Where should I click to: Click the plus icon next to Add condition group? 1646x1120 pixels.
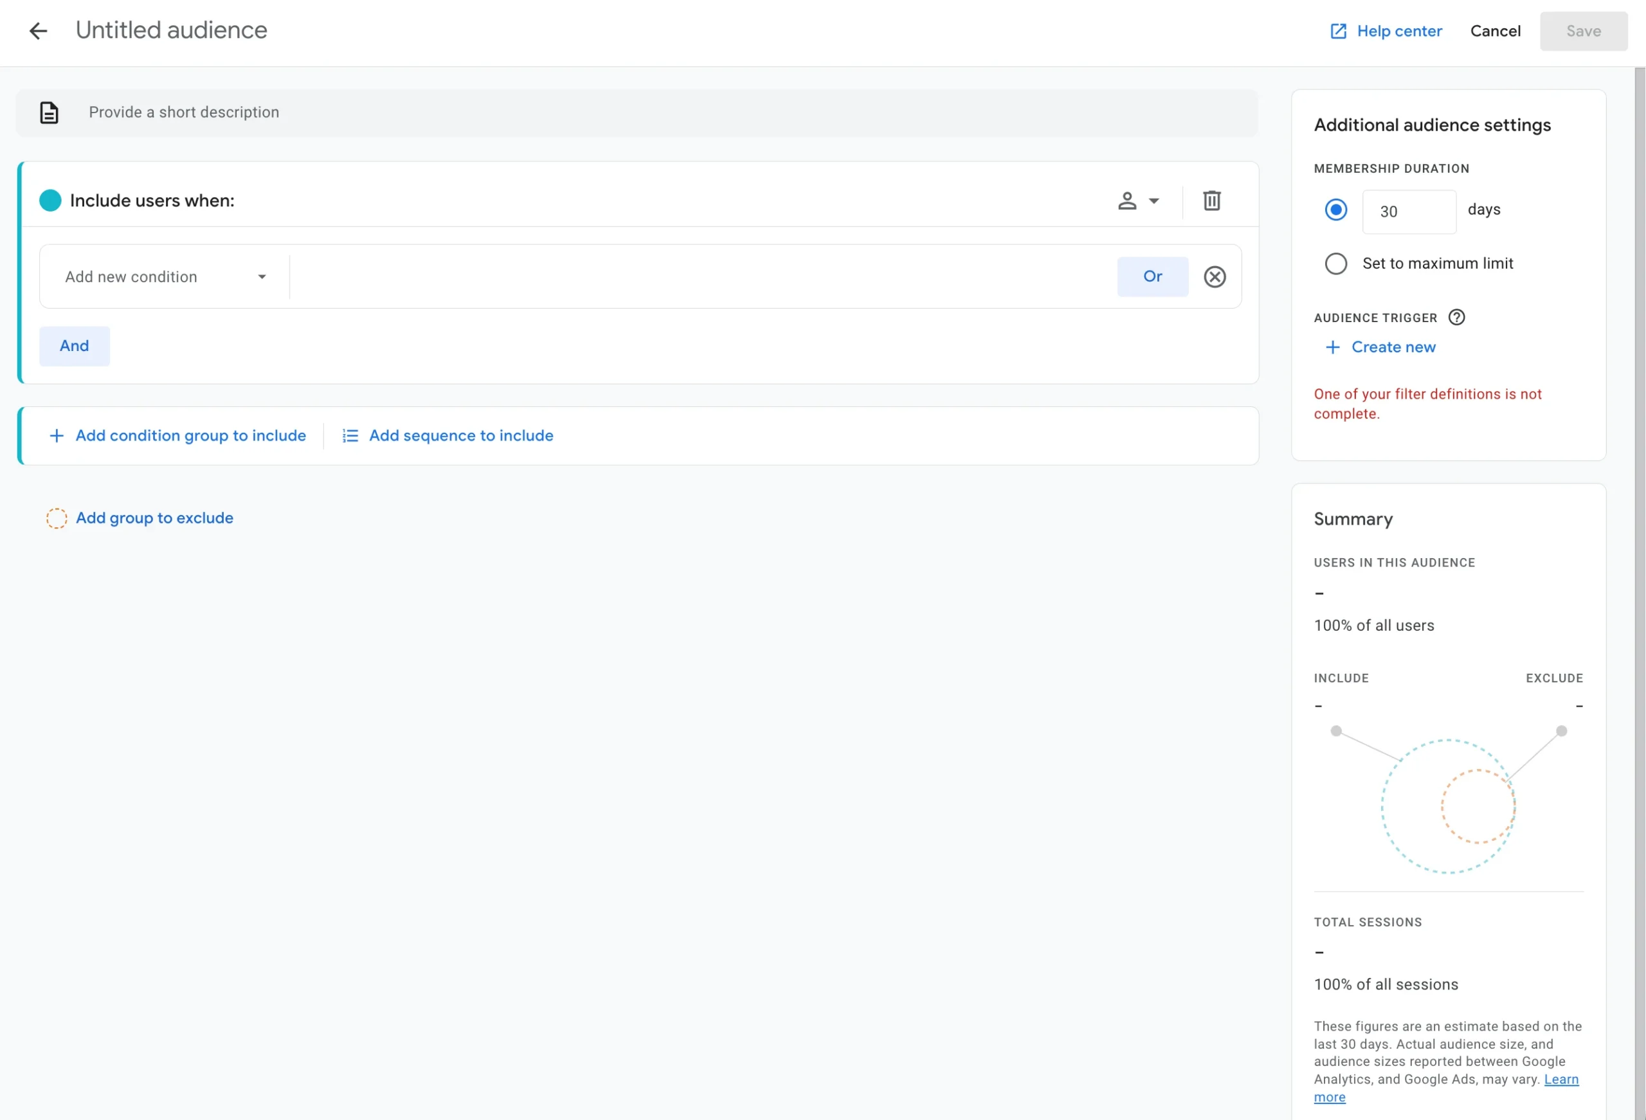tap(57, 435)
